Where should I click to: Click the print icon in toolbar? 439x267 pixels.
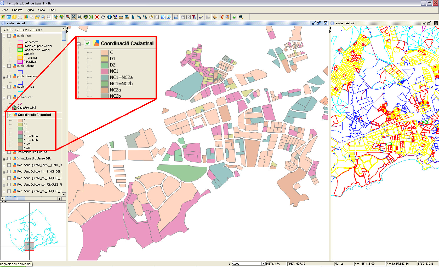[20, 17]
